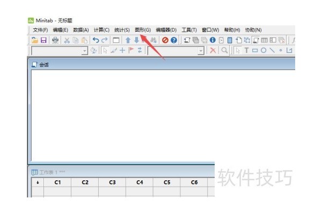Select column header C3
Image resolution: width=322 pixels, height=214 pixels.
[112, 182]
